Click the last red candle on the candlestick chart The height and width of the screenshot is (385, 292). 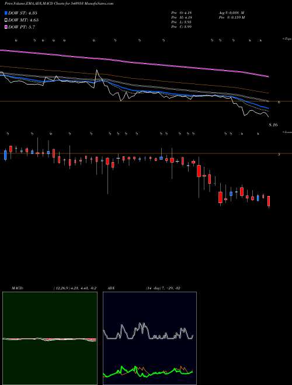[269, 201]
